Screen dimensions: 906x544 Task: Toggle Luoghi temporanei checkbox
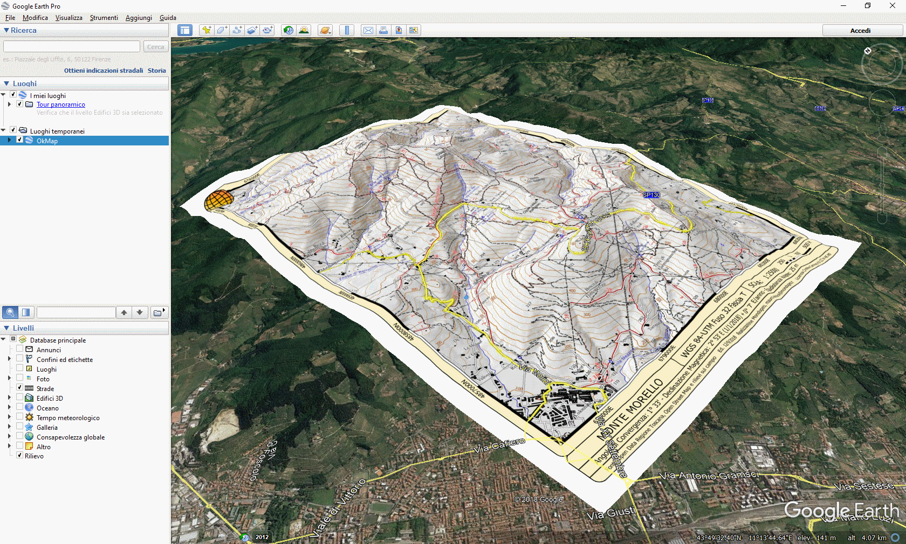(x=13, y=130)
